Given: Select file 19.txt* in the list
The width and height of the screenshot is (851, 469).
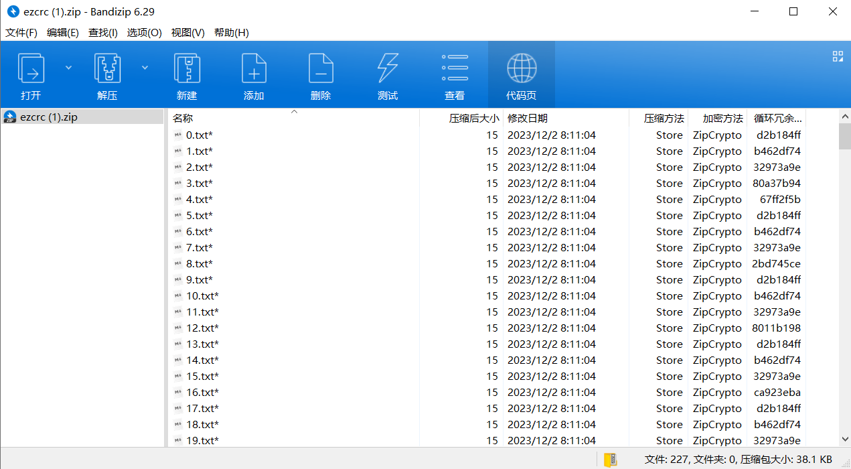Looking at the screenshot, I should point(202,440).
